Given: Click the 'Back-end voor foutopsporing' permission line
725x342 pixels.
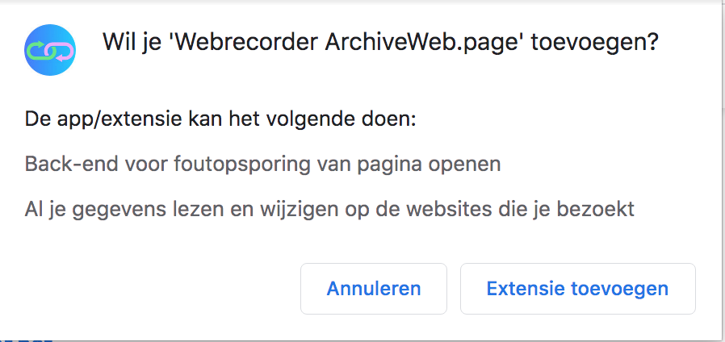Looking at the screenshot, I should [262, 165].
